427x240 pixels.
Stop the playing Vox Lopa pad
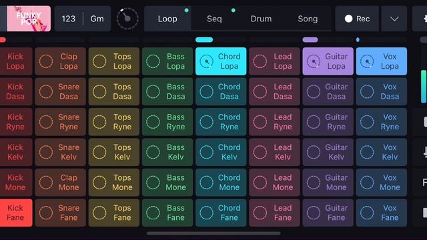click(382, 61)
